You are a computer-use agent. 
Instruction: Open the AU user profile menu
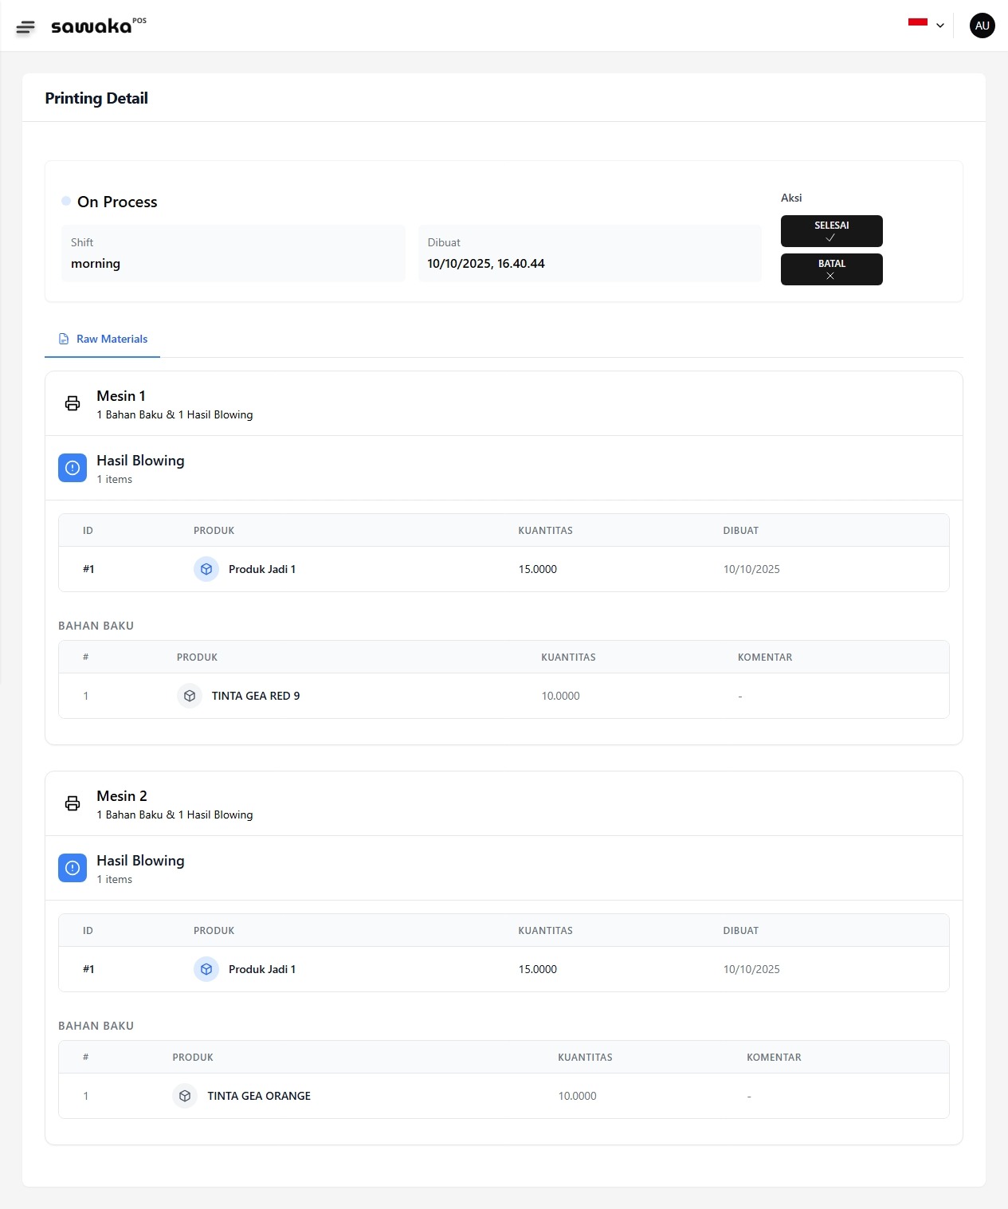click(x=982, y=25)
